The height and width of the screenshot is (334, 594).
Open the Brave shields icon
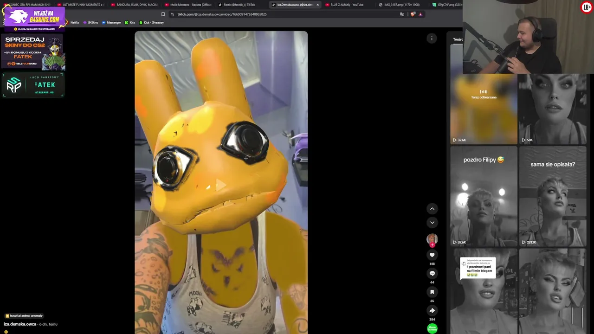[x=413, y=14]
